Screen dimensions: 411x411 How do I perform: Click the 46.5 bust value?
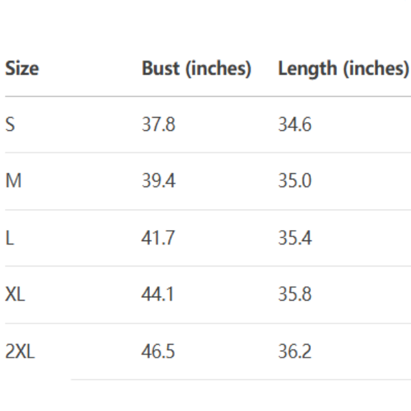[x=158, y=352]
